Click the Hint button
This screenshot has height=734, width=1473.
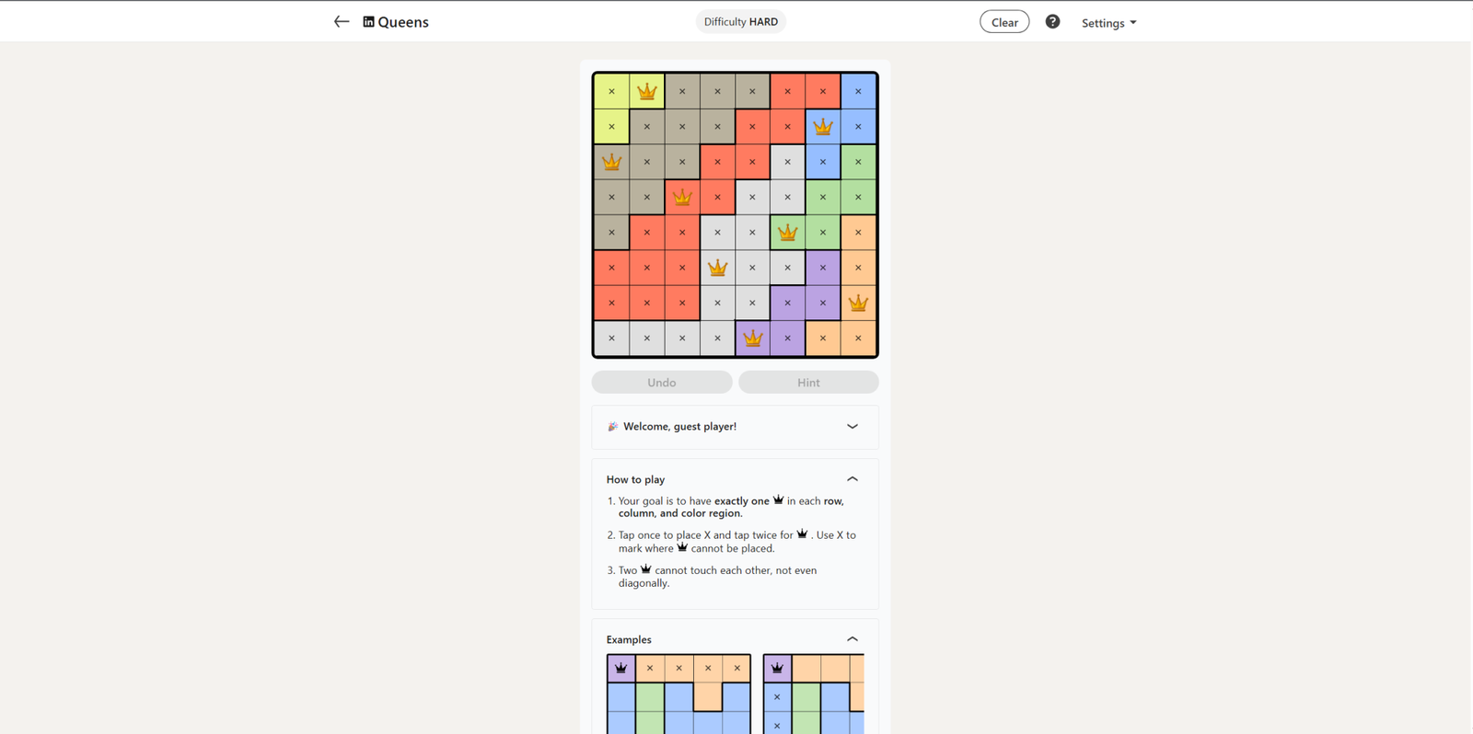click(808, 383)
